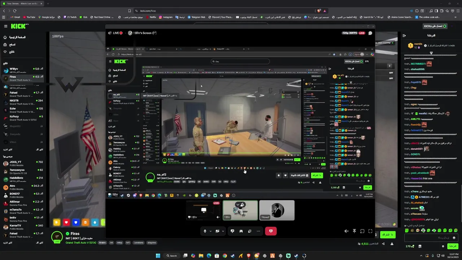
Task: Open the chat shop icon
Action: pos(420,246)
